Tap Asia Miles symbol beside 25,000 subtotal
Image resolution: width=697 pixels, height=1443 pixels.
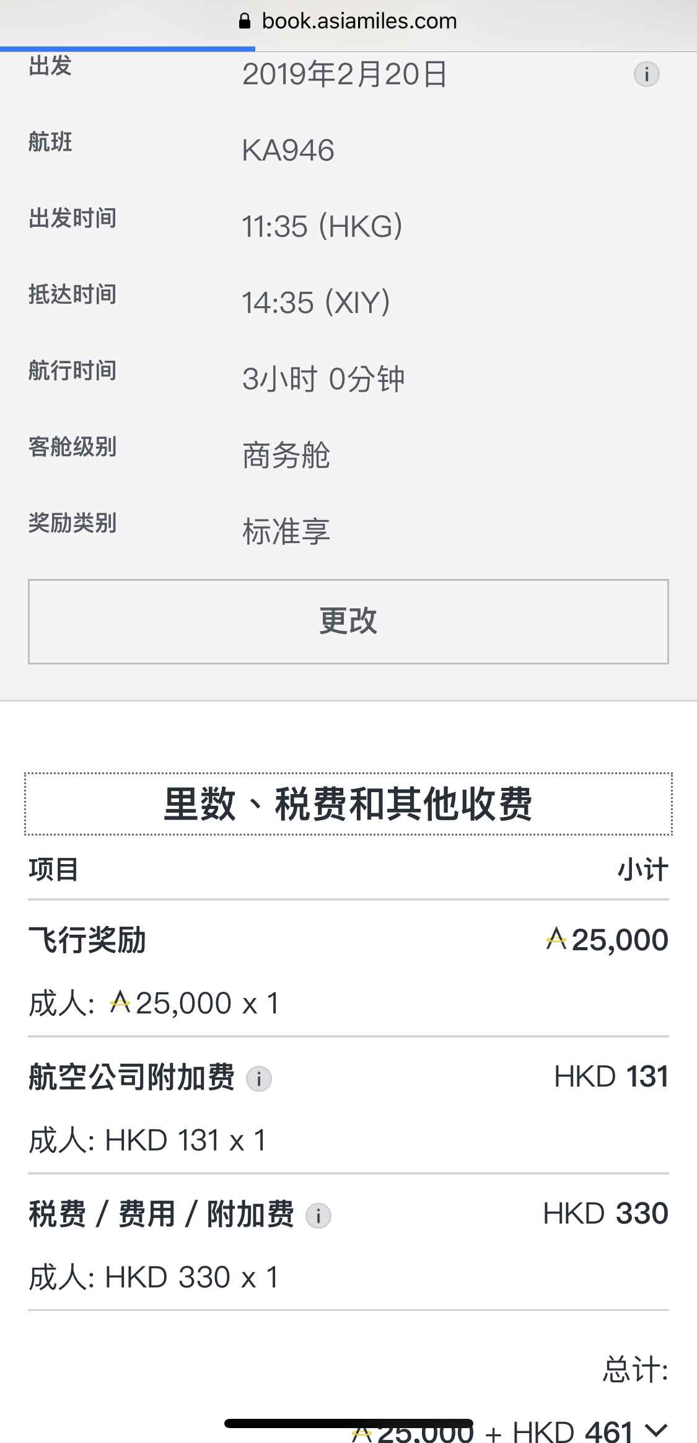tap(556, 938)
